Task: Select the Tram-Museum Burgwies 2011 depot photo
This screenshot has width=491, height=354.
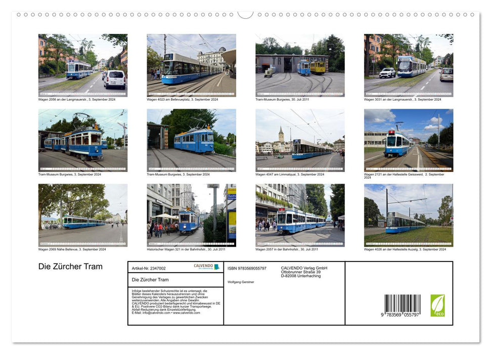Action: (x=300, y=65)
